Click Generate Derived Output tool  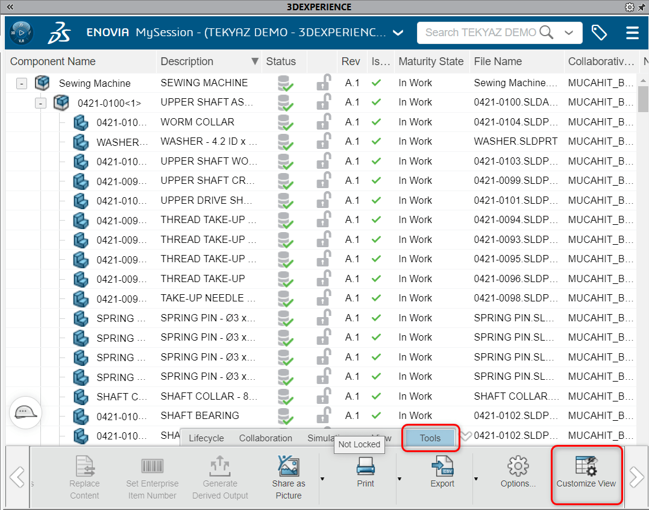click(220, 477)
